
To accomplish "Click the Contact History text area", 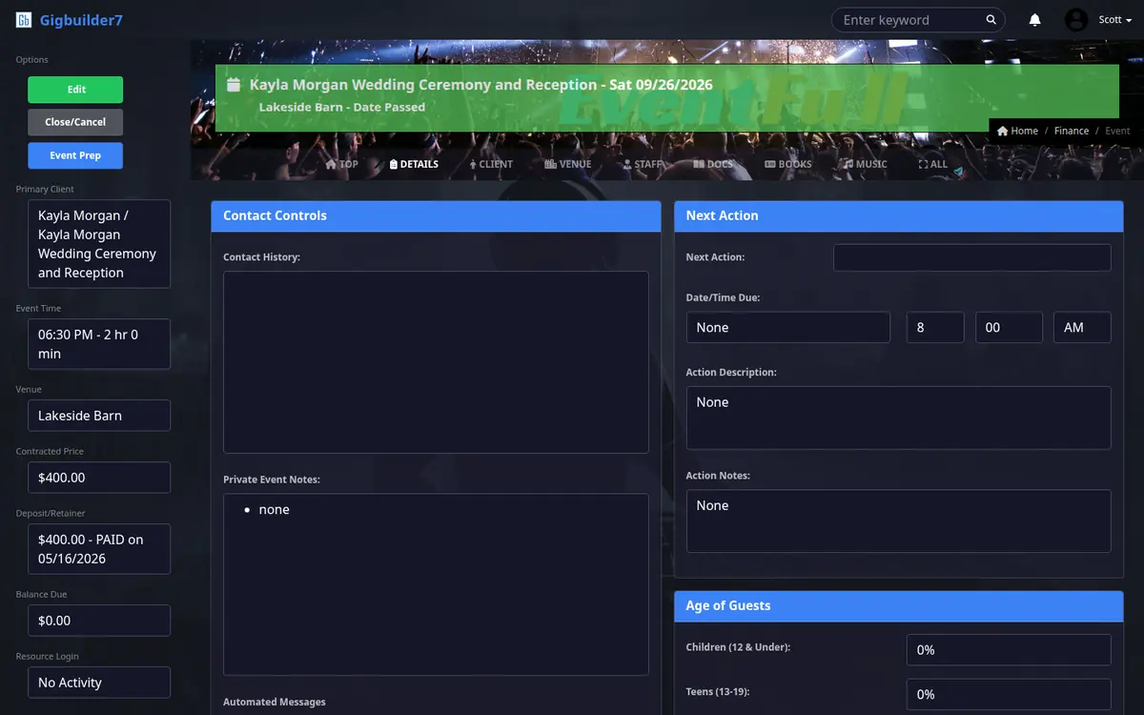I will click(436, 362).
